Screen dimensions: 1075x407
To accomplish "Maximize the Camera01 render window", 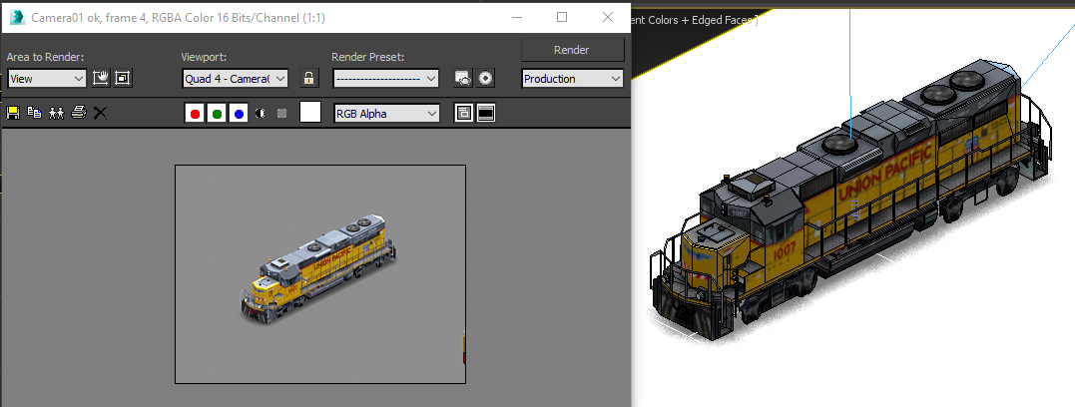I will (562, 17).
